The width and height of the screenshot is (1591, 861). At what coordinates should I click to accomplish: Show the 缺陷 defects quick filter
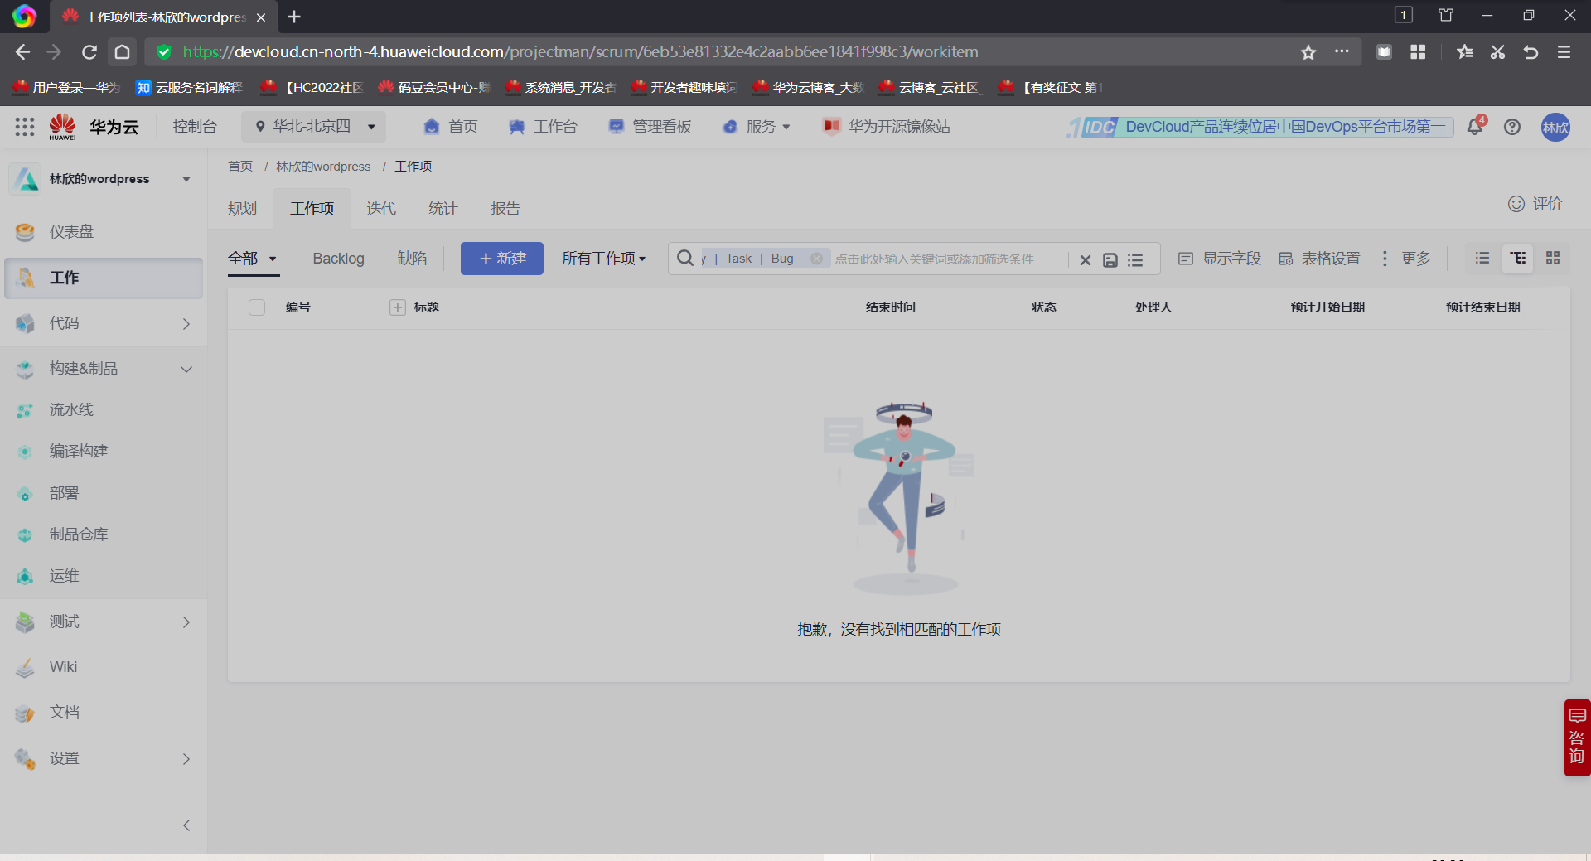click(412, 259)
